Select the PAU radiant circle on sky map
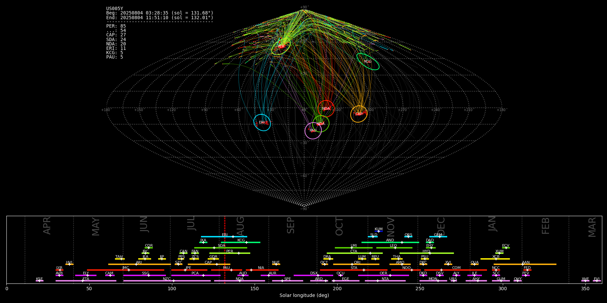This screenshot has height=303, width=607. click(313, 130)
